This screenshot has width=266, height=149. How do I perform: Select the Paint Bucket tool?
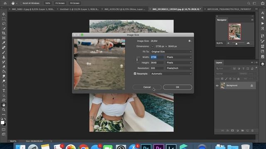coord(4,72)
